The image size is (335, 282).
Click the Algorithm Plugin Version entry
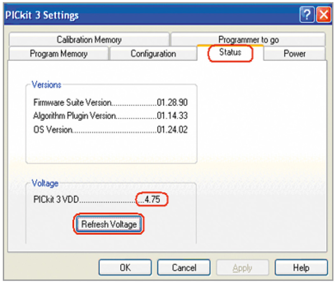pyautogui.click(x=110, y=116)
